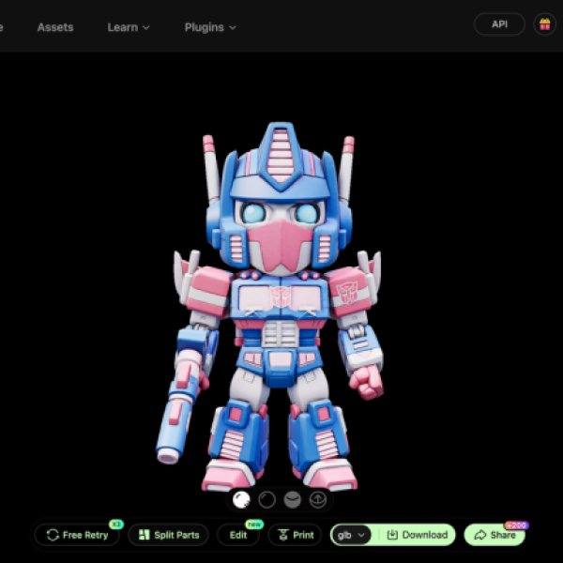563x563 pixels.
Task: Expand the Plugins menu
Action: click(210, 27)
